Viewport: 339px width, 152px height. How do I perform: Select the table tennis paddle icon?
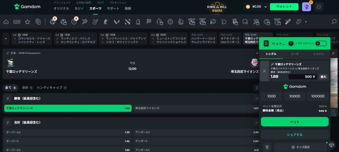[x=224, y=22]
